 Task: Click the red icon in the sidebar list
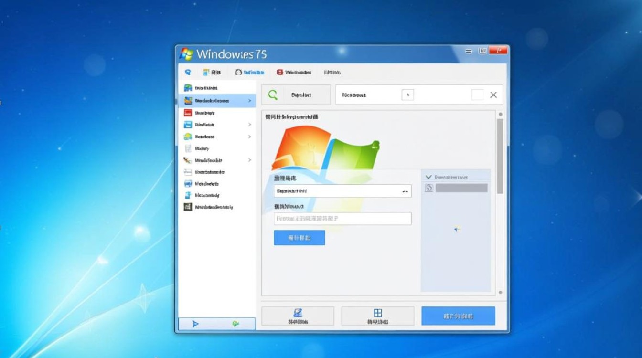188,113
